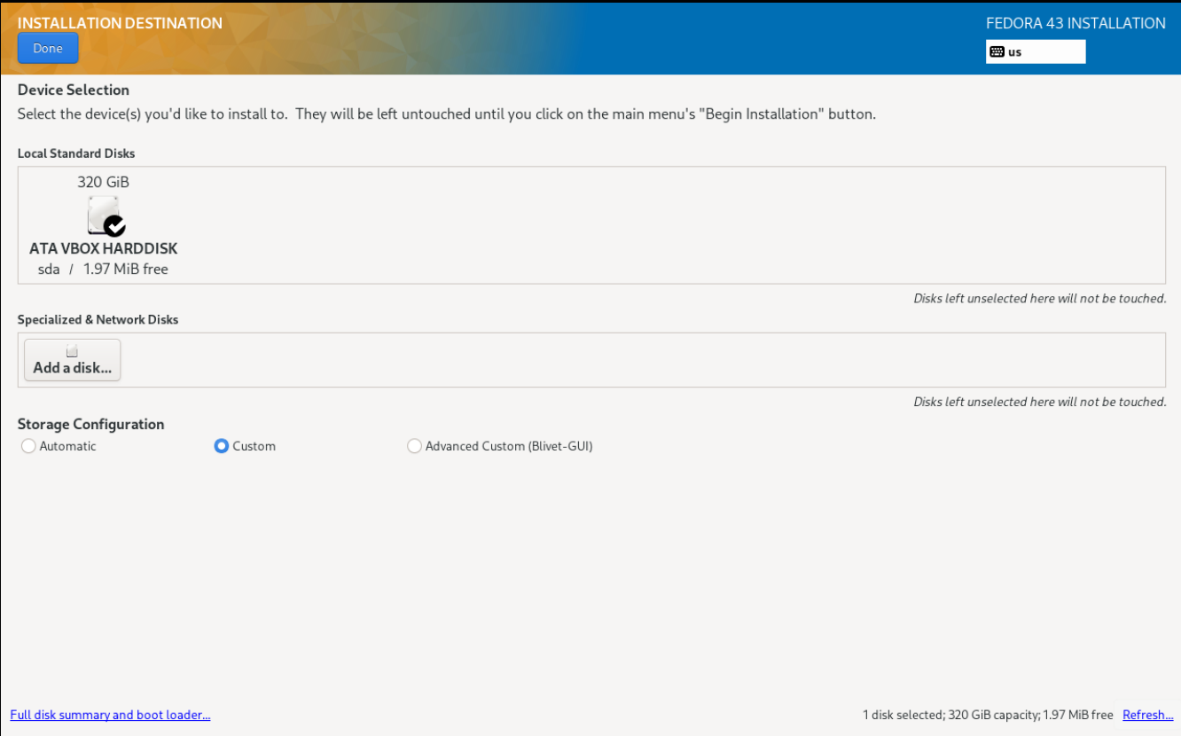Image resolution: width=1181 pixels, height=736 pixels.
Task: Click the Local Standard Disks label
Action: pyautogui.click(x=76, y=153)
